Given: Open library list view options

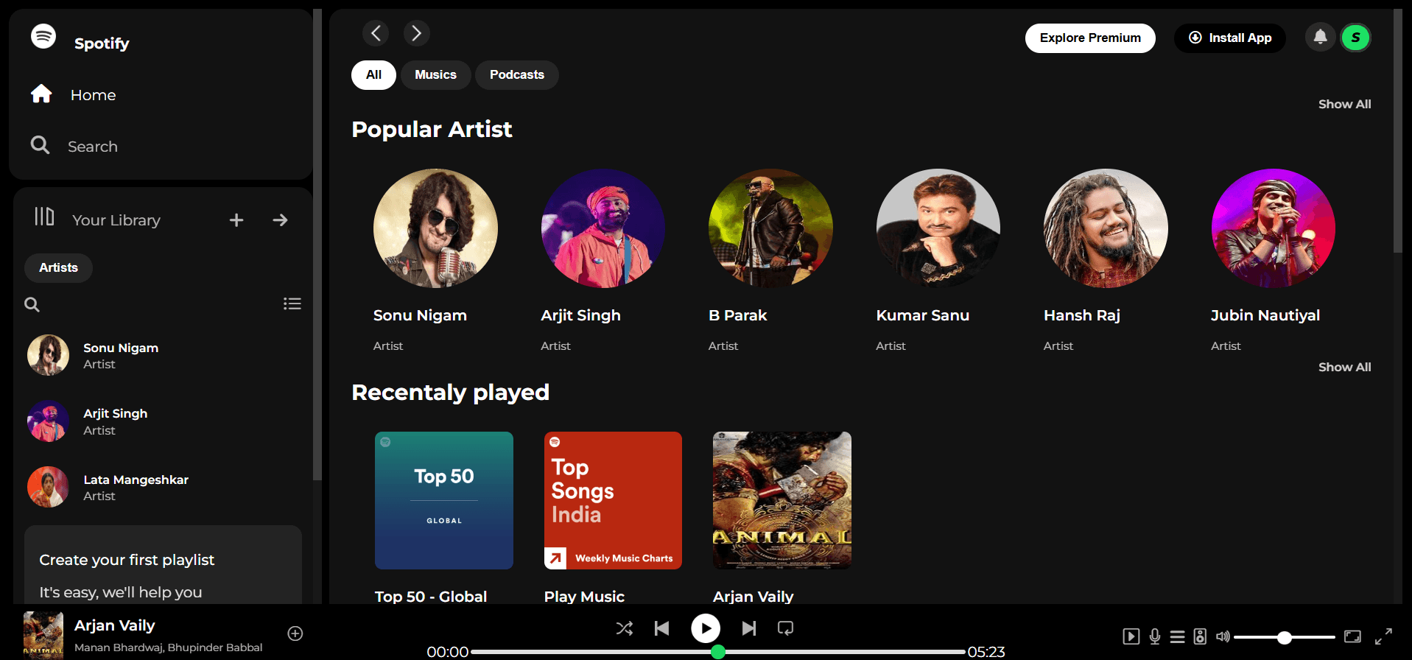Looking at the screenshot, I should pos(292,303).
